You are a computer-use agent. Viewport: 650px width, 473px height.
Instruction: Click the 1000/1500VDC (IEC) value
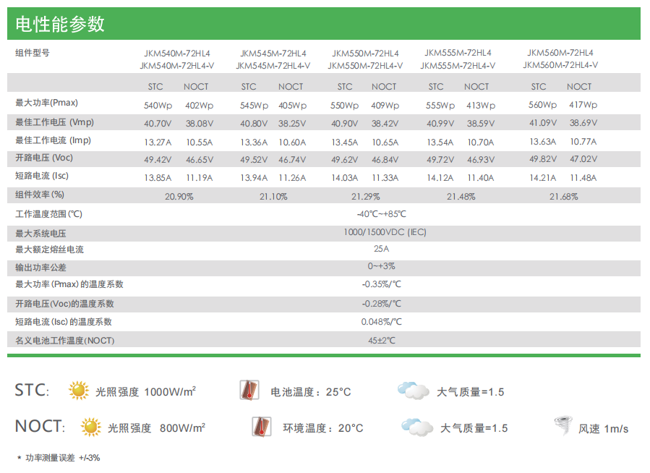[x=385, y=232]
